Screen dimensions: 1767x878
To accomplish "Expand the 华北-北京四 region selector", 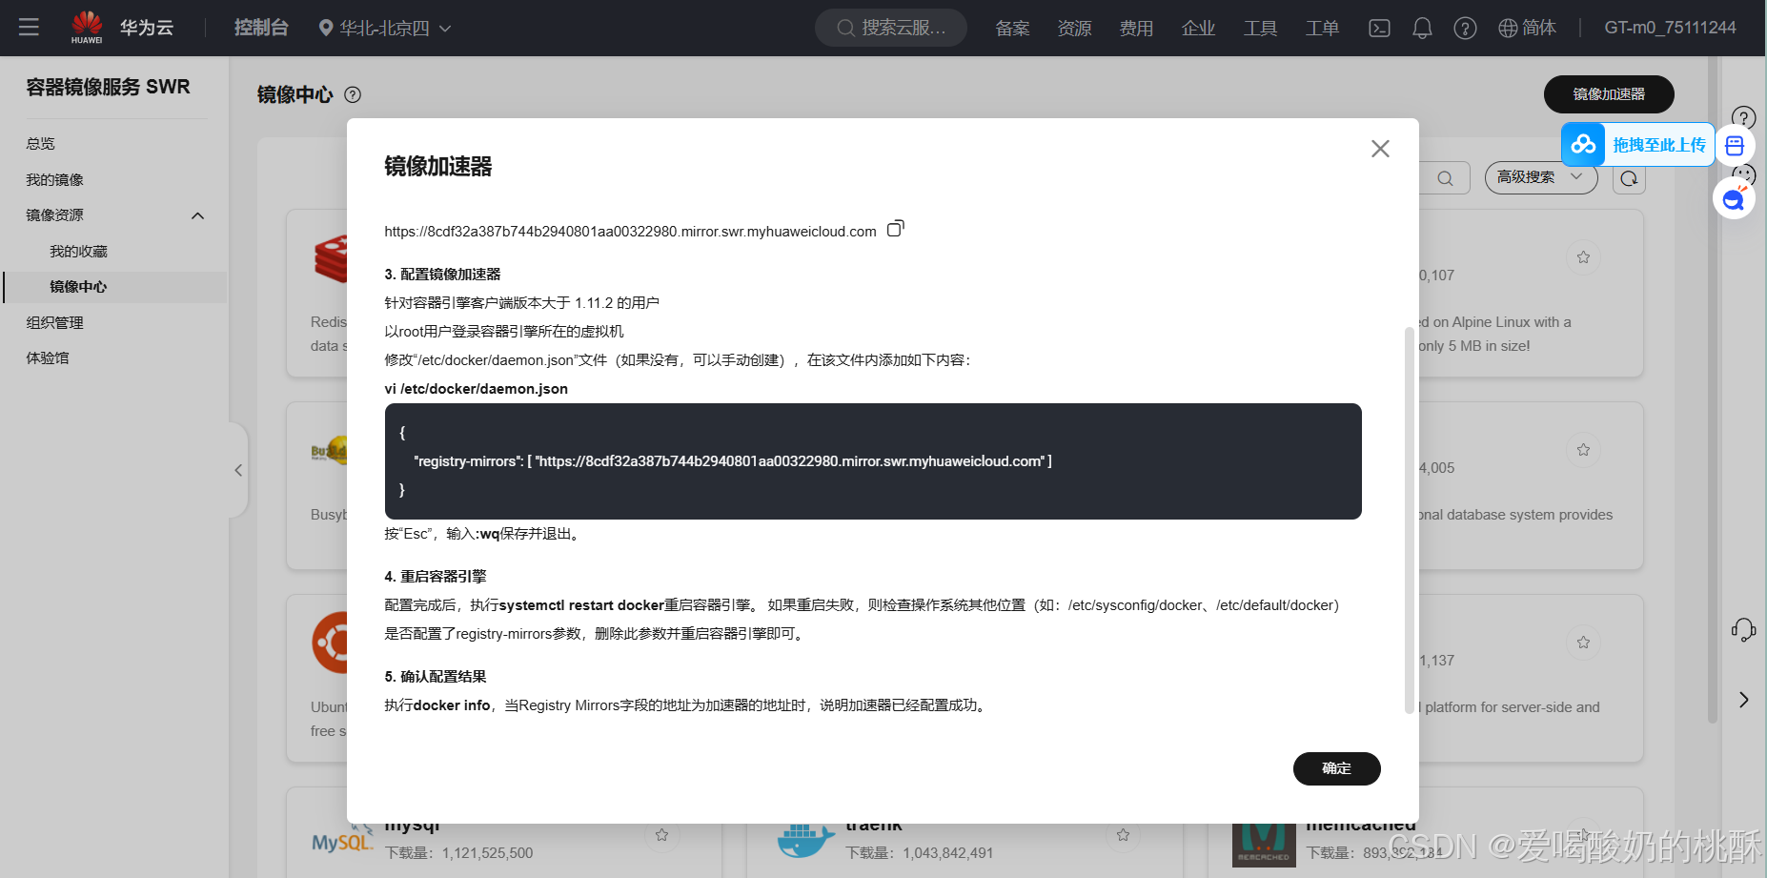I will pyautogui.click(x=385, y=29).
